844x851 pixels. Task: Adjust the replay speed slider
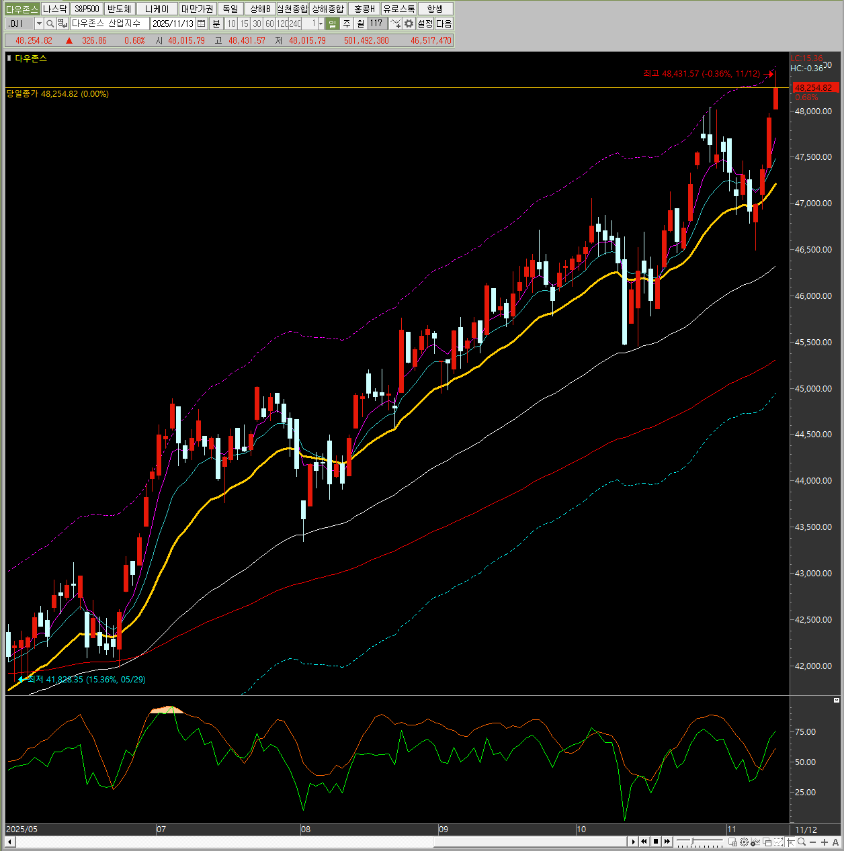click(700, 842)
